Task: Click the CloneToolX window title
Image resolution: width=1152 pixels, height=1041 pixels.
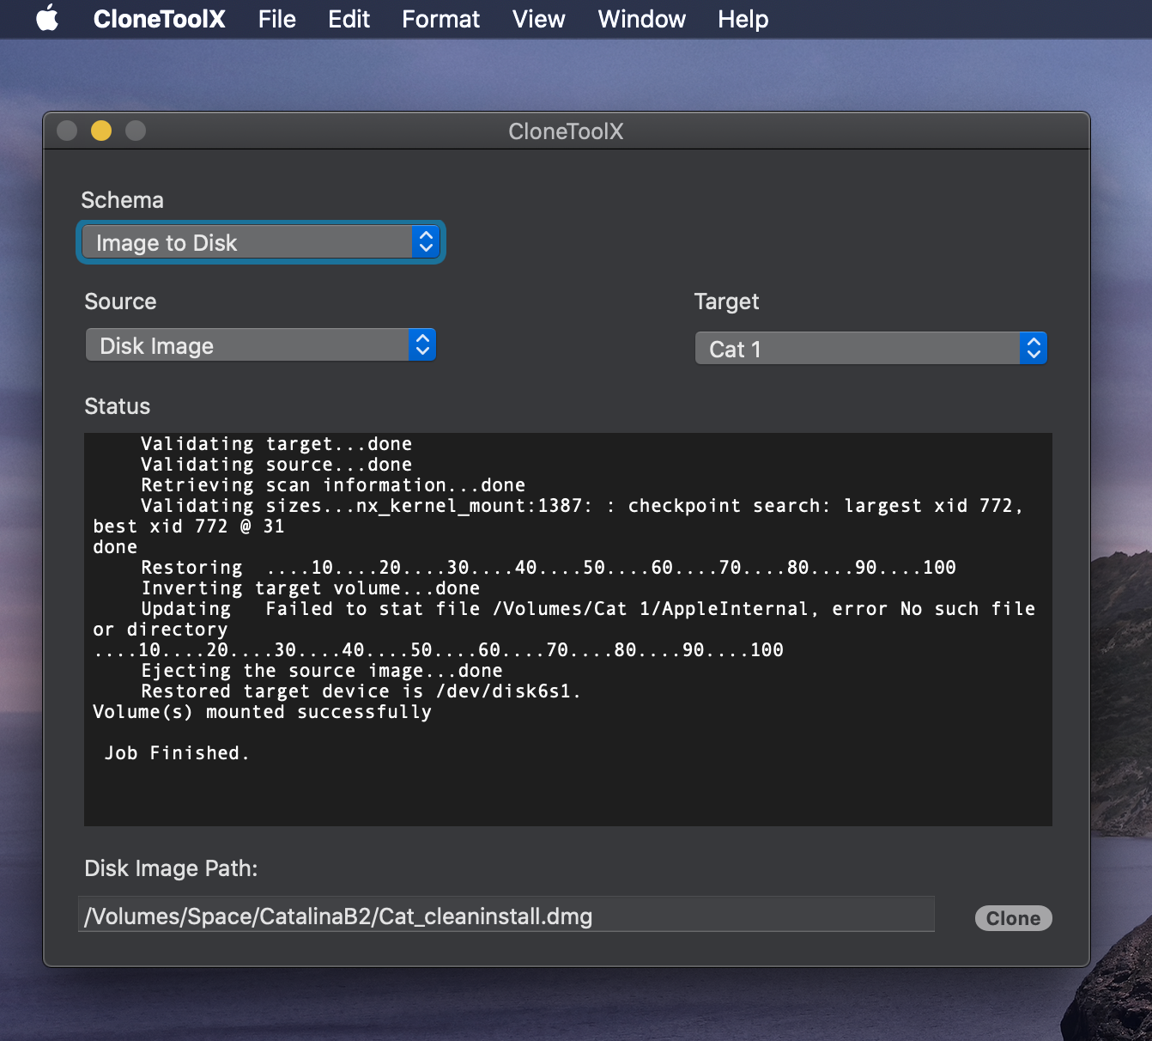Action: point(567,131)
